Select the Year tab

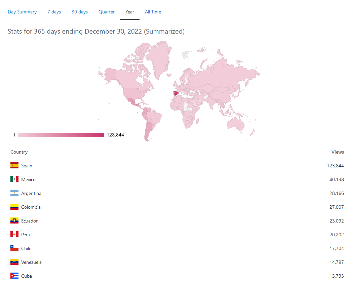click(130, 12)
